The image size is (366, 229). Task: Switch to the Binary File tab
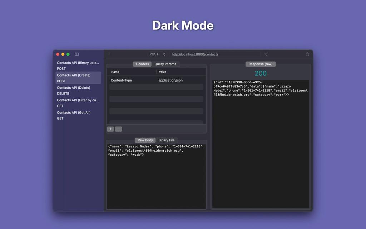click(167, 140)
